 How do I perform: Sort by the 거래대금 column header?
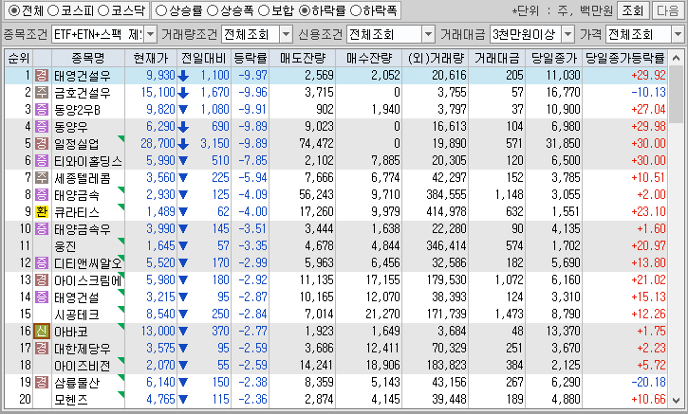pyautogui.click(x=496, y=59)
